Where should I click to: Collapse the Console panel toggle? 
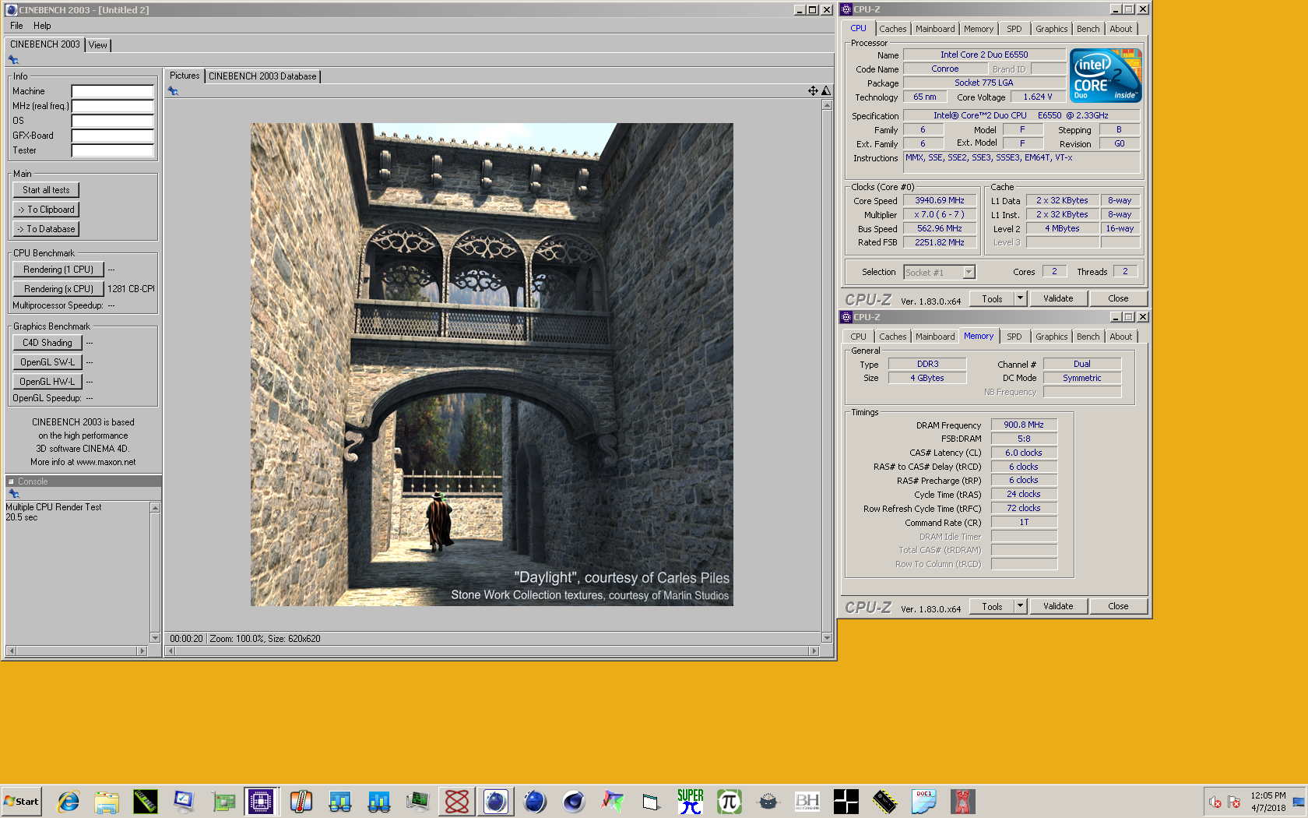pos(11,481)
